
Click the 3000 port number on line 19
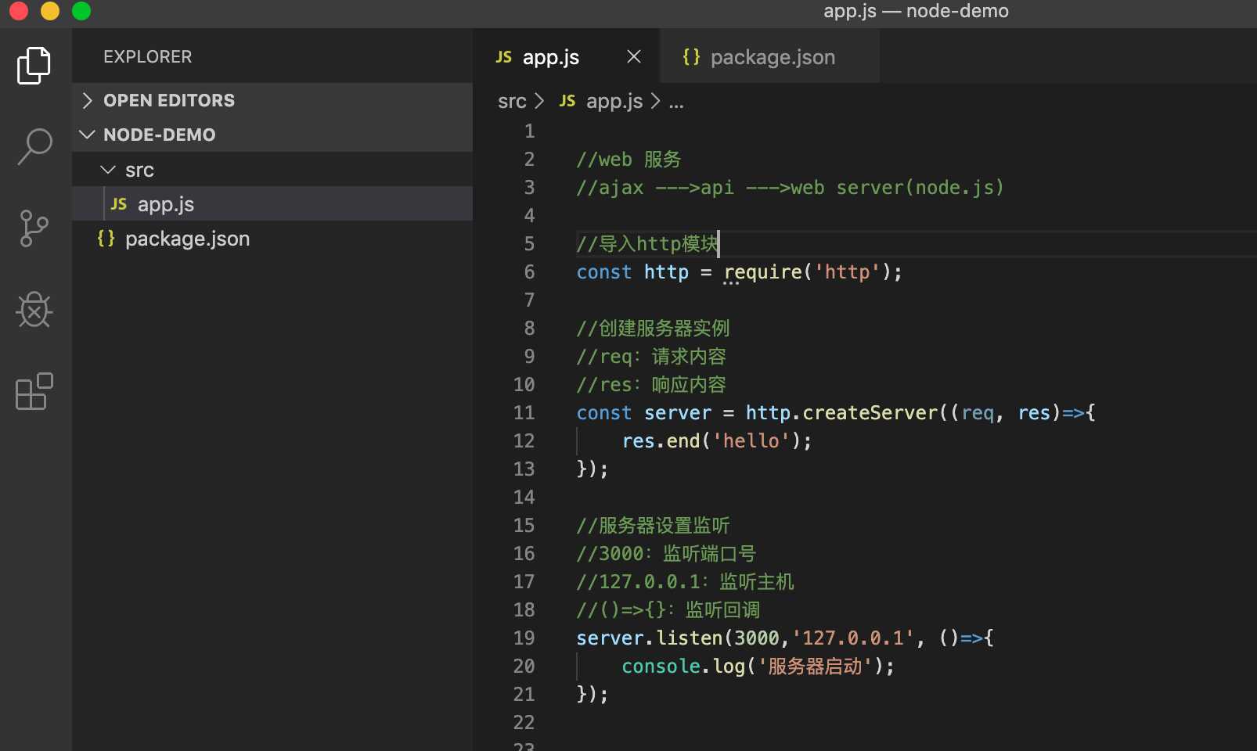pos(757,638)
